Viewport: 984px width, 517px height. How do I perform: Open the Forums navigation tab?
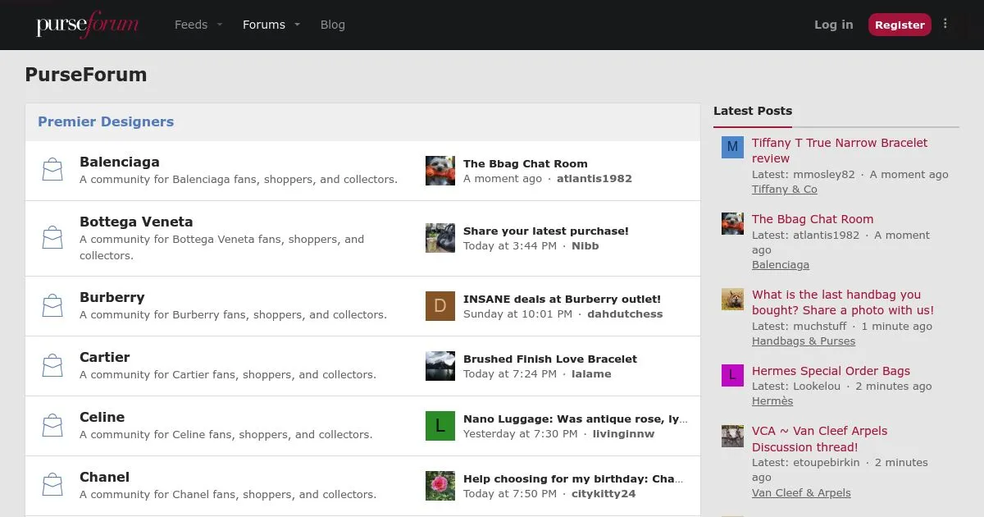(x=264, y=25)
